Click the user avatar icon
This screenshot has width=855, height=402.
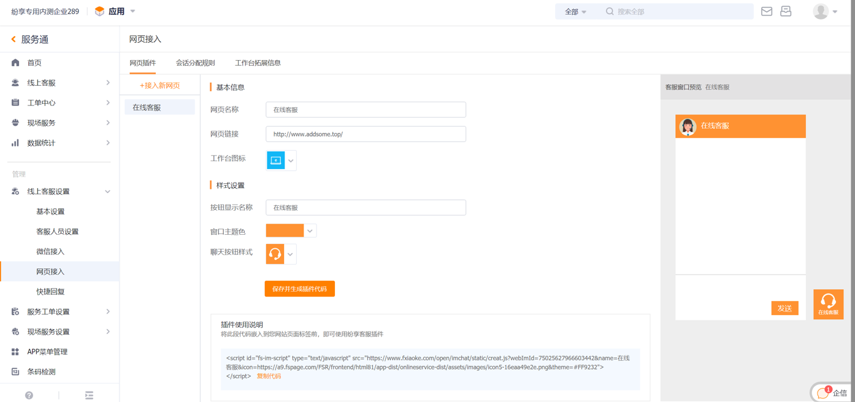[x=821, y=12]
